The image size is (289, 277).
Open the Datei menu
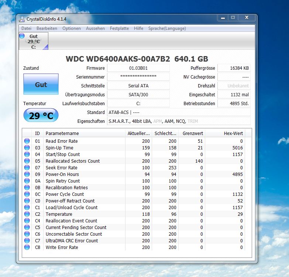pyautogui.click(x=26, y=28)
